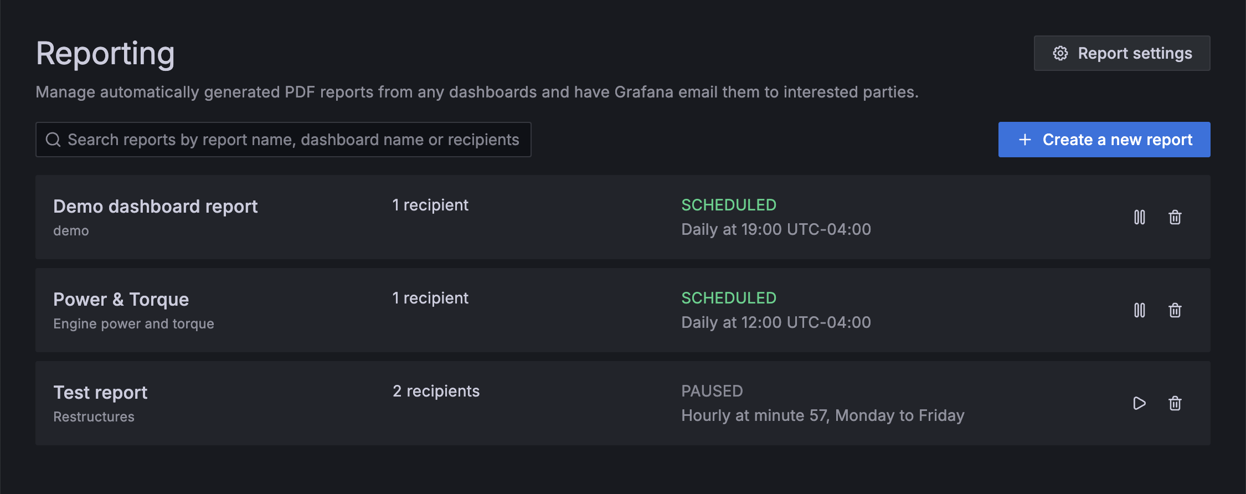This screenshot has height=494, width=1246.
Task: Click the SCHEDULED status on Power & Torque
Action: (x=729, y=297)
